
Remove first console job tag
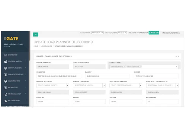(124, 67)
